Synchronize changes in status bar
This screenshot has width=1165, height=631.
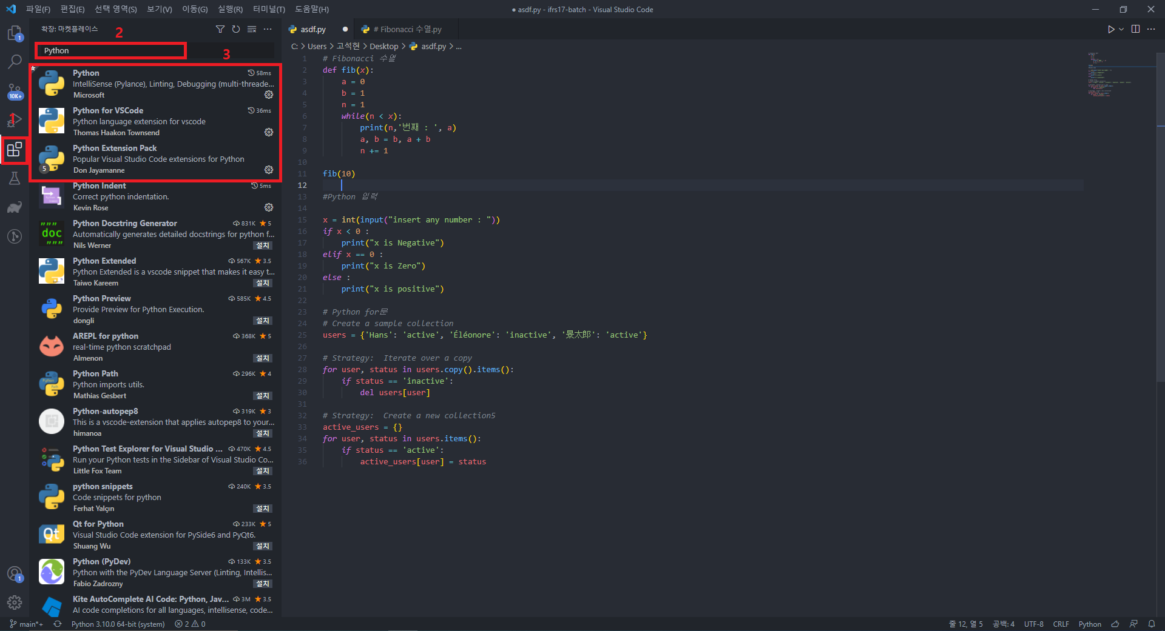(58, 624)
